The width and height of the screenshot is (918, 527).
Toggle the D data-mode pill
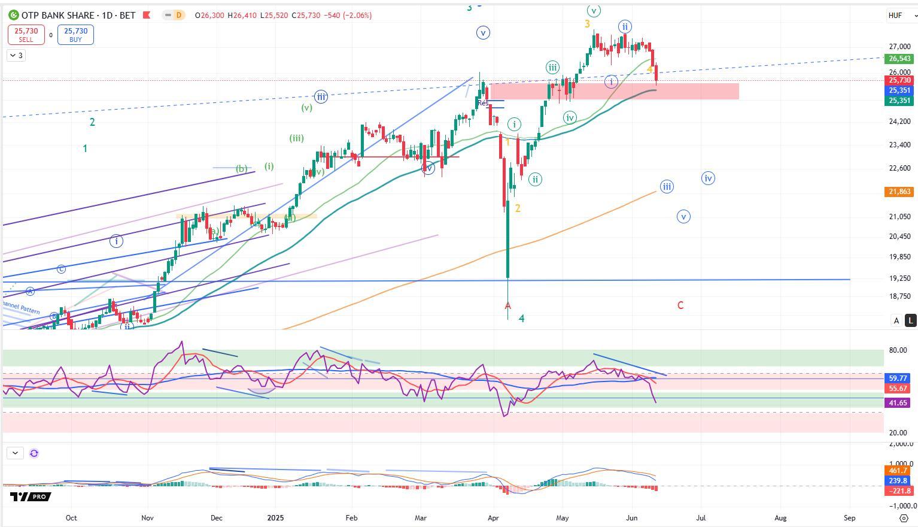point(178,15)
